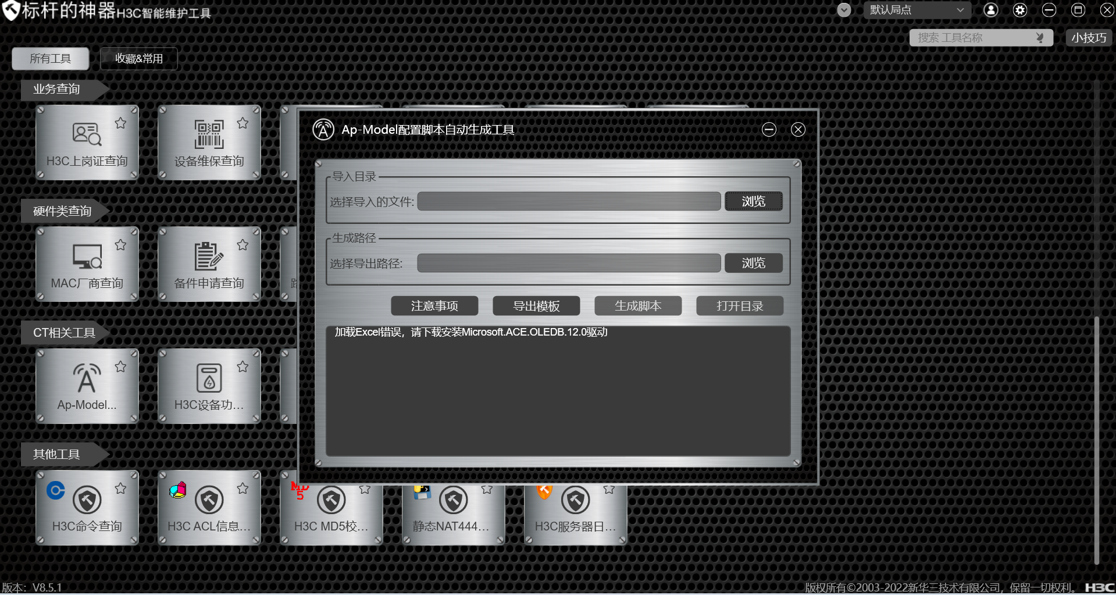1116x595 pixels.
Task: Click the Excel error message in output log
Action: pyautogui.click(x=471, y=332)
